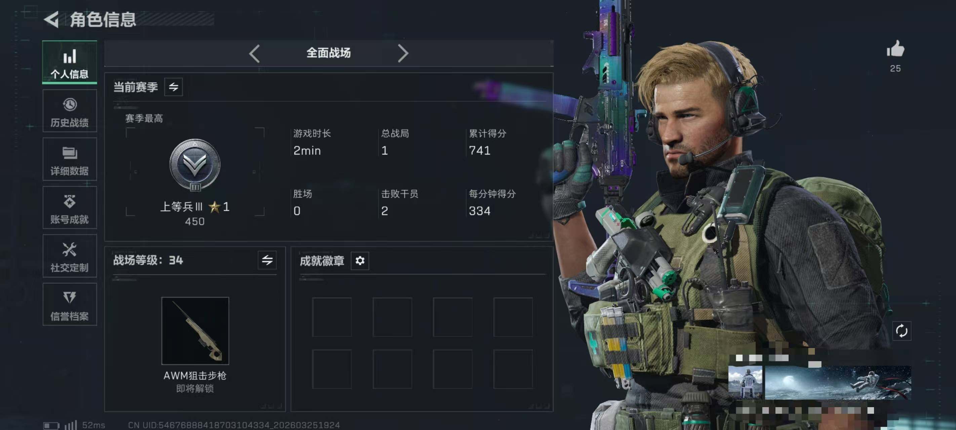The height and width of the screenshot is (430, 956).
Task: Select the AWM狙击步枪 unlock thumbnail
Action: (x=195, y=331)
